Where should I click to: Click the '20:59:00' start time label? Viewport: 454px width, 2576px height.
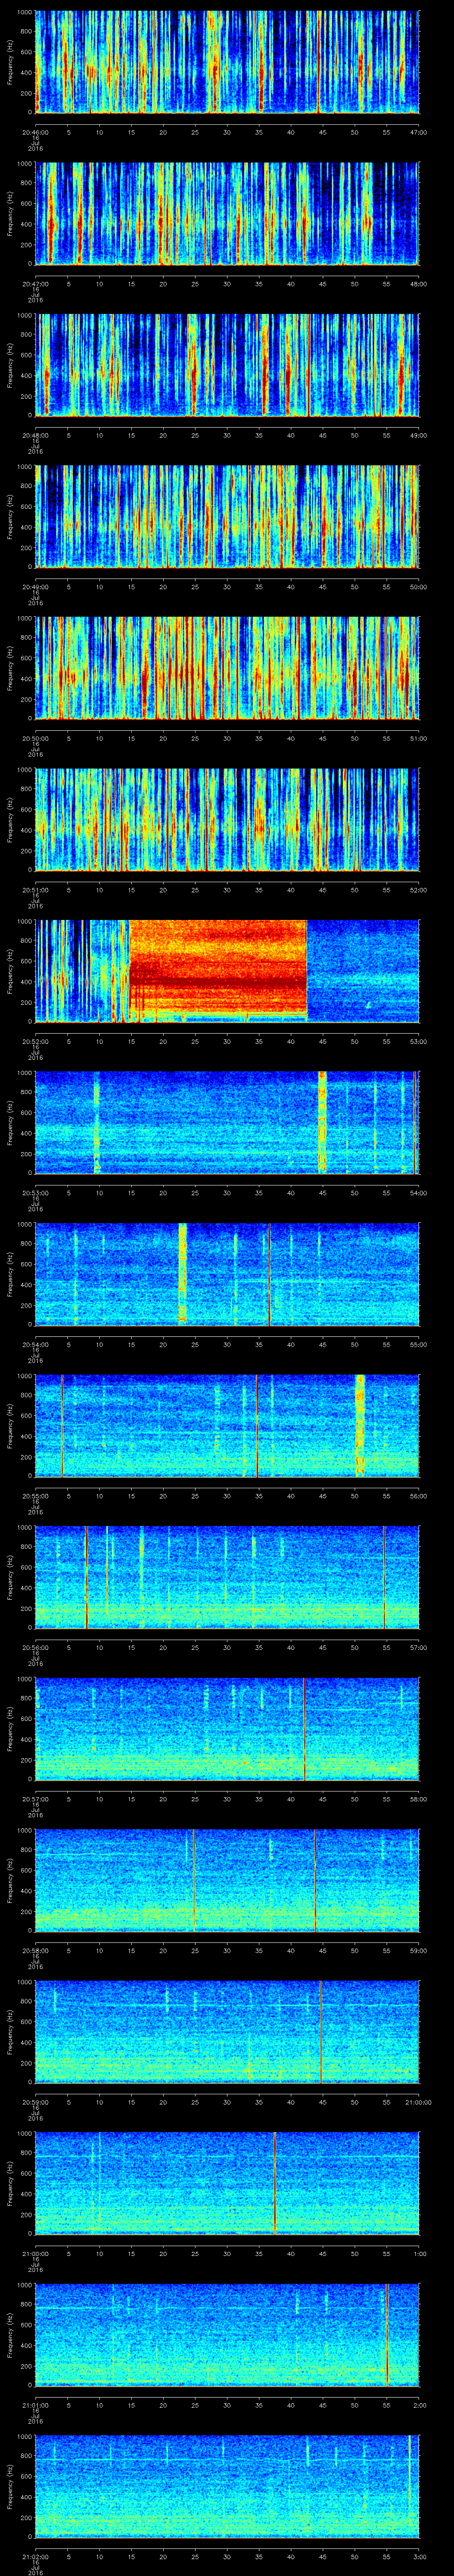click(35, 2101)
